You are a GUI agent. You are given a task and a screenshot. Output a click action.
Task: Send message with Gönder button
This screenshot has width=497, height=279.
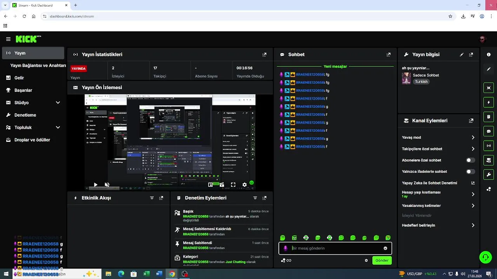382,260
